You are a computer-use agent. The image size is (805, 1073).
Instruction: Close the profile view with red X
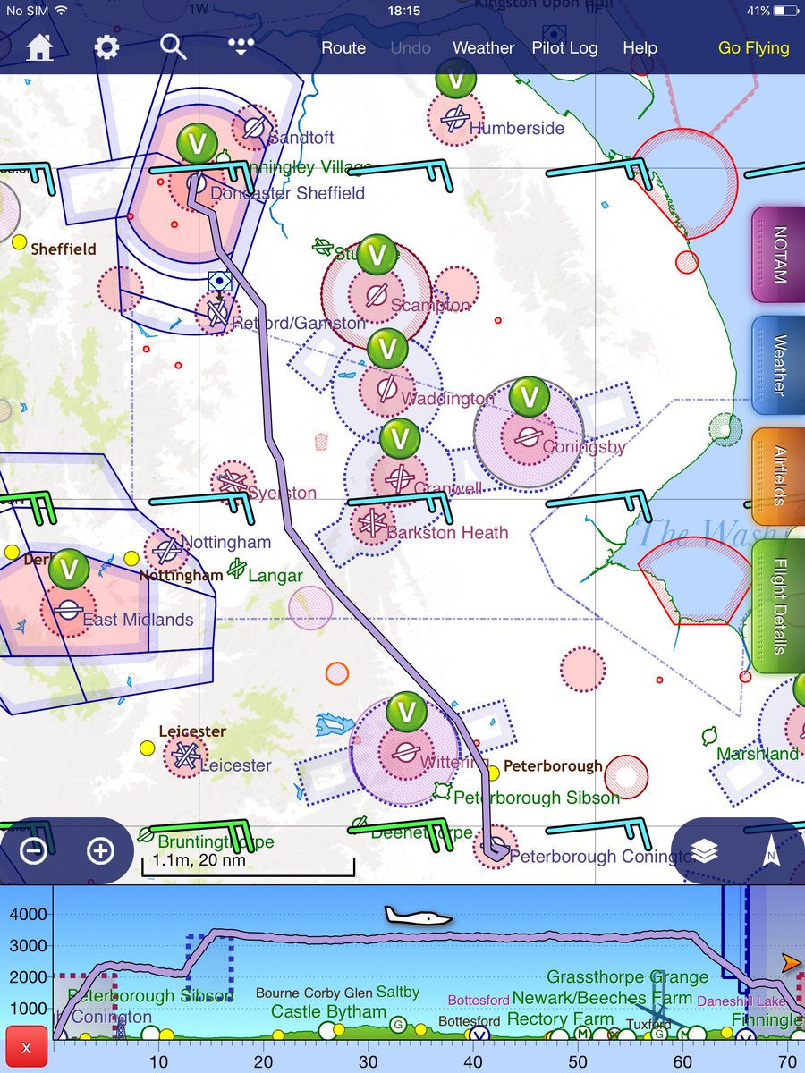[x=26, y=1047]
